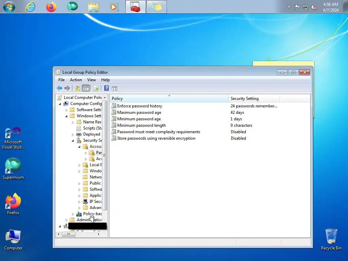Open the Windows Start orb
Screen dimensions: 348x261
pos(9,7)
